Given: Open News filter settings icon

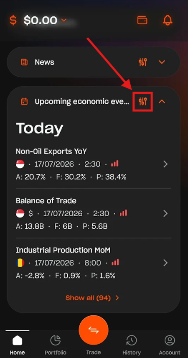Looking at the screenshot, I should [143, 62].
